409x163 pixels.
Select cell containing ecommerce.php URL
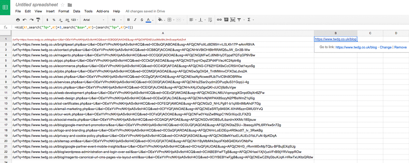tap(163, 66)
